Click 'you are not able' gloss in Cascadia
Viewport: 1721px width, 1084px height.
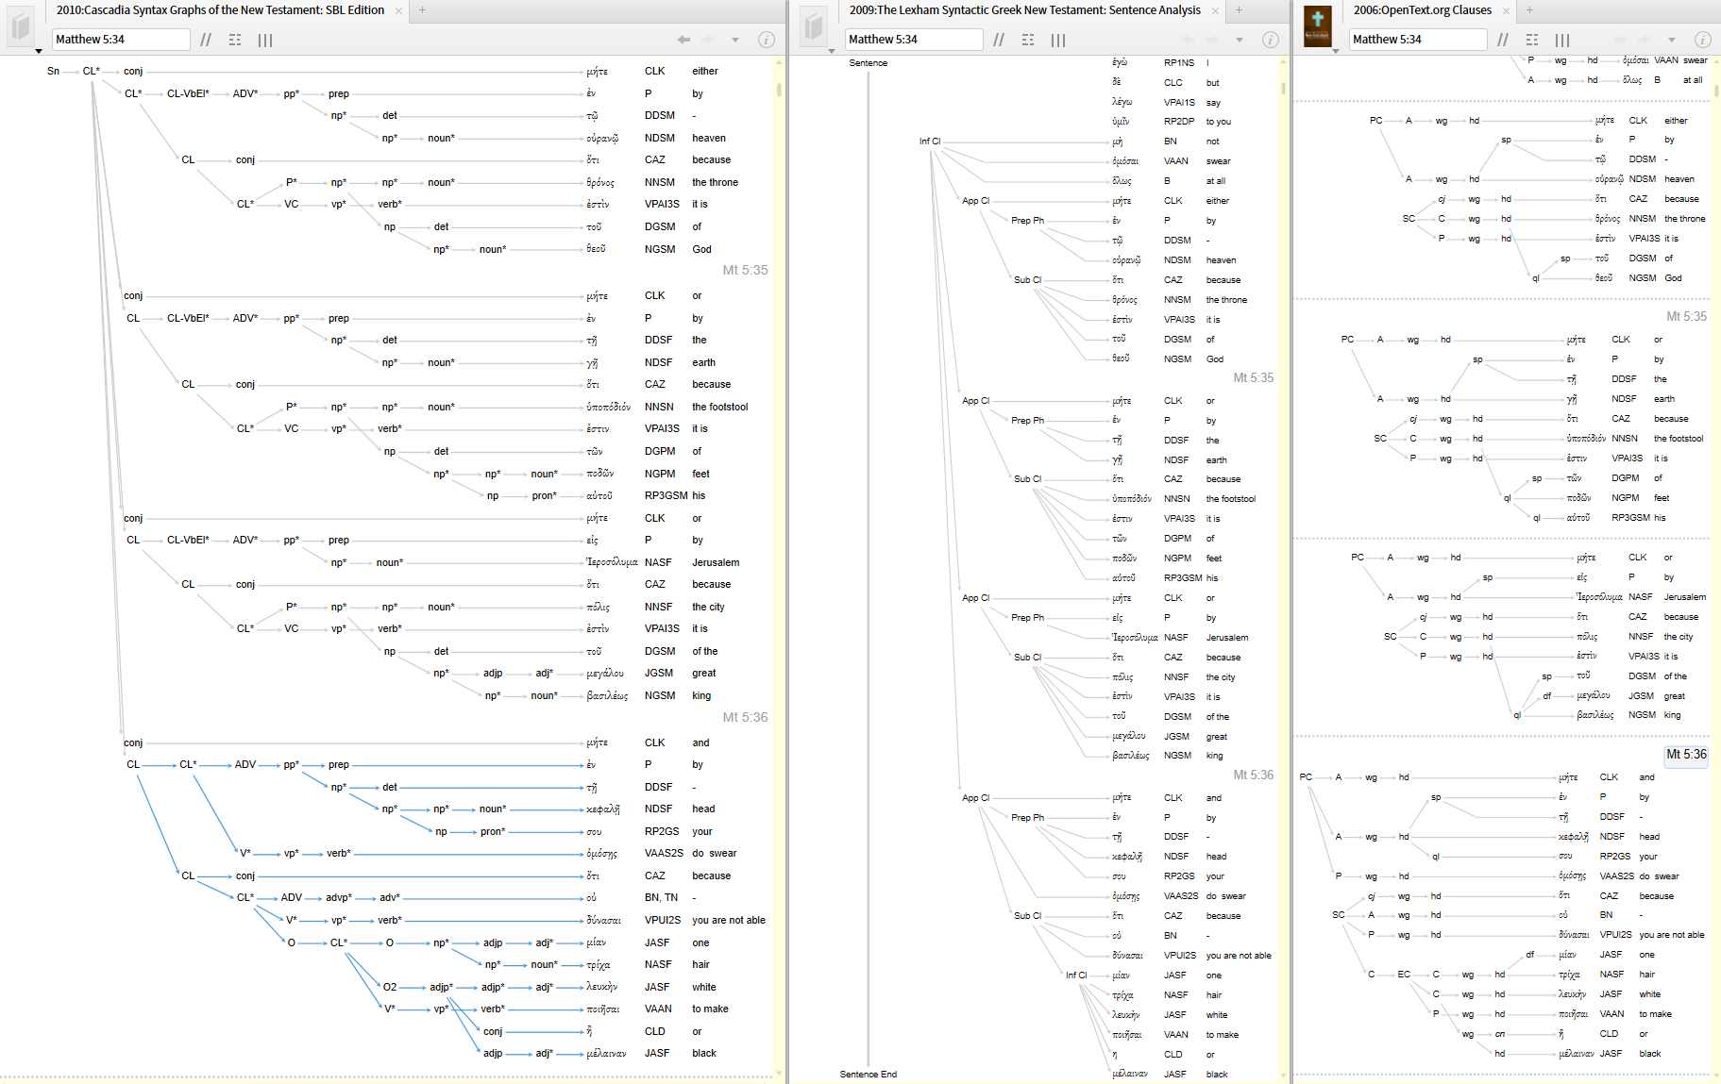point(729,920)
